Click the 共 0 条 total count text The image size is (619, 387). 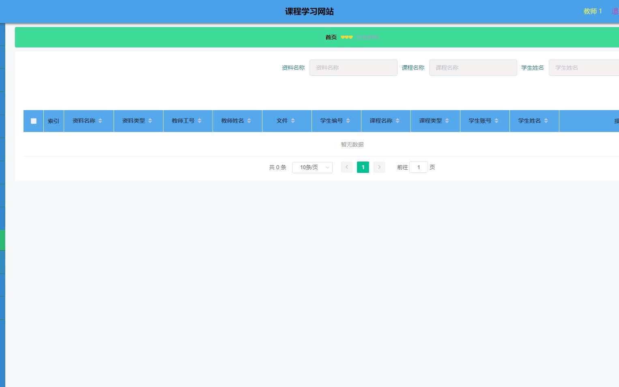pyautogui.click(x=277, y=167)
